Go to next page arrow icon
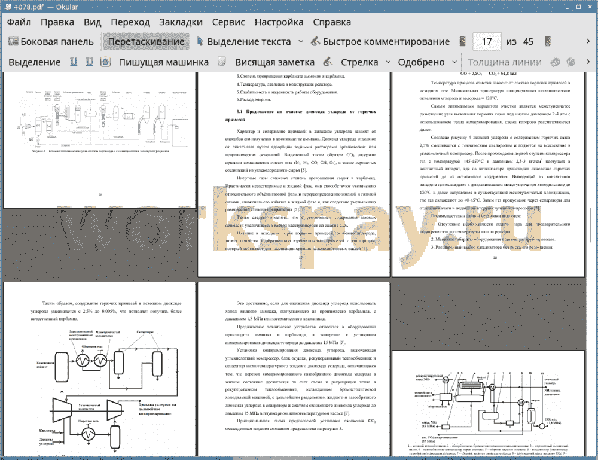Image resolution: width=598 pixels, height=460 pixels. (548, 42)
